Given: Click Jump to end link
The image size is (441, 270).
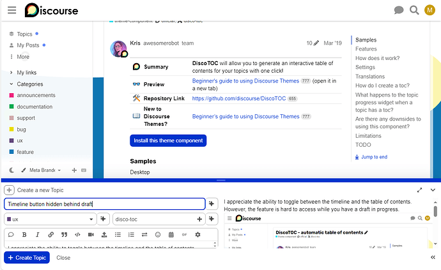Looking at the screenshot, I should point(371,157).
